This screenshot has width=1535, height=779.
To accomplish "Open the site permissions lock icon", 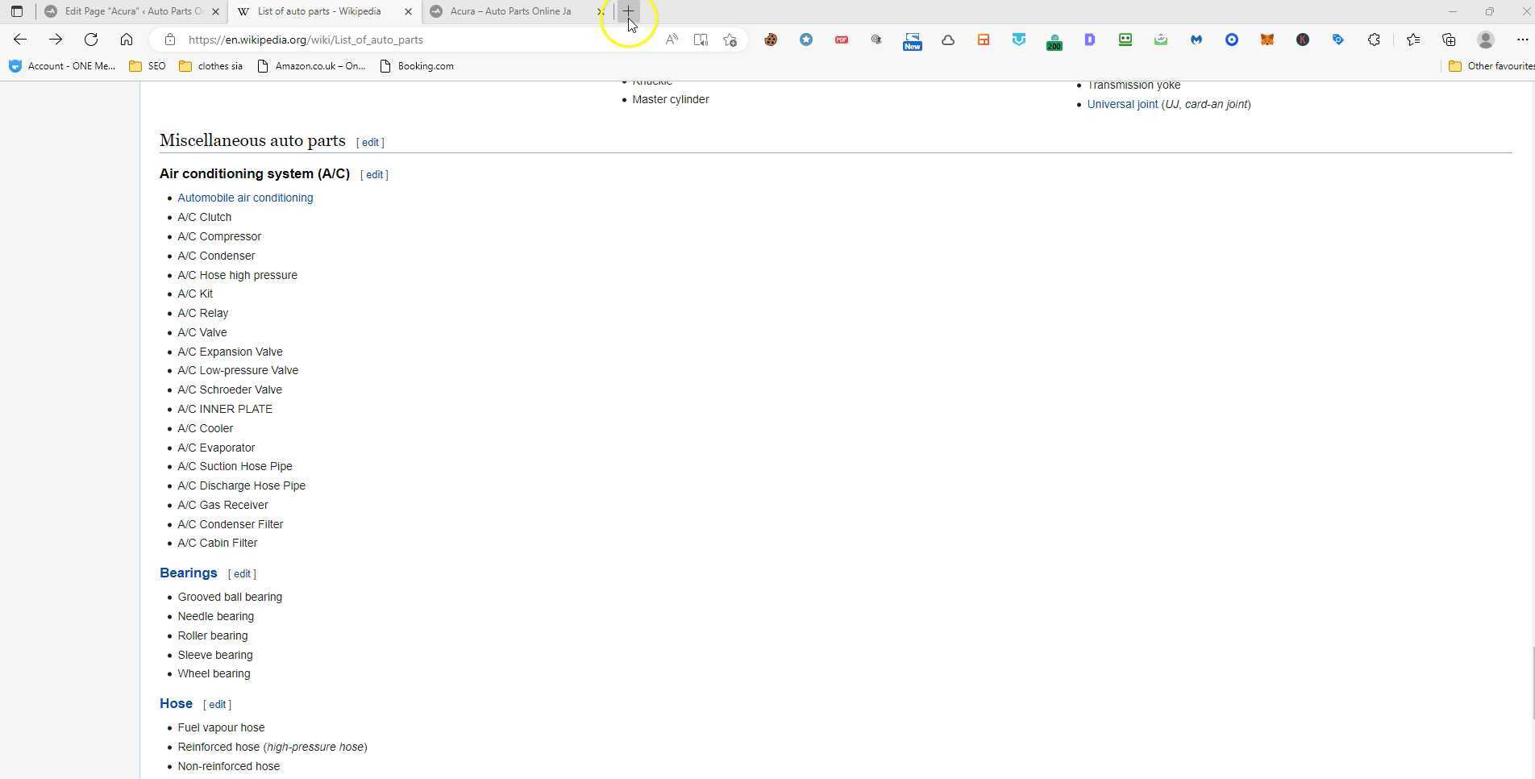I will 169,40.
